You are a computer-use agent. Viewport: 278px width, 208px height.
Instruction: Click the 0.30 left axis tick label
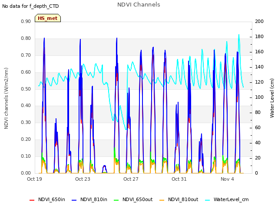[26, 122]
